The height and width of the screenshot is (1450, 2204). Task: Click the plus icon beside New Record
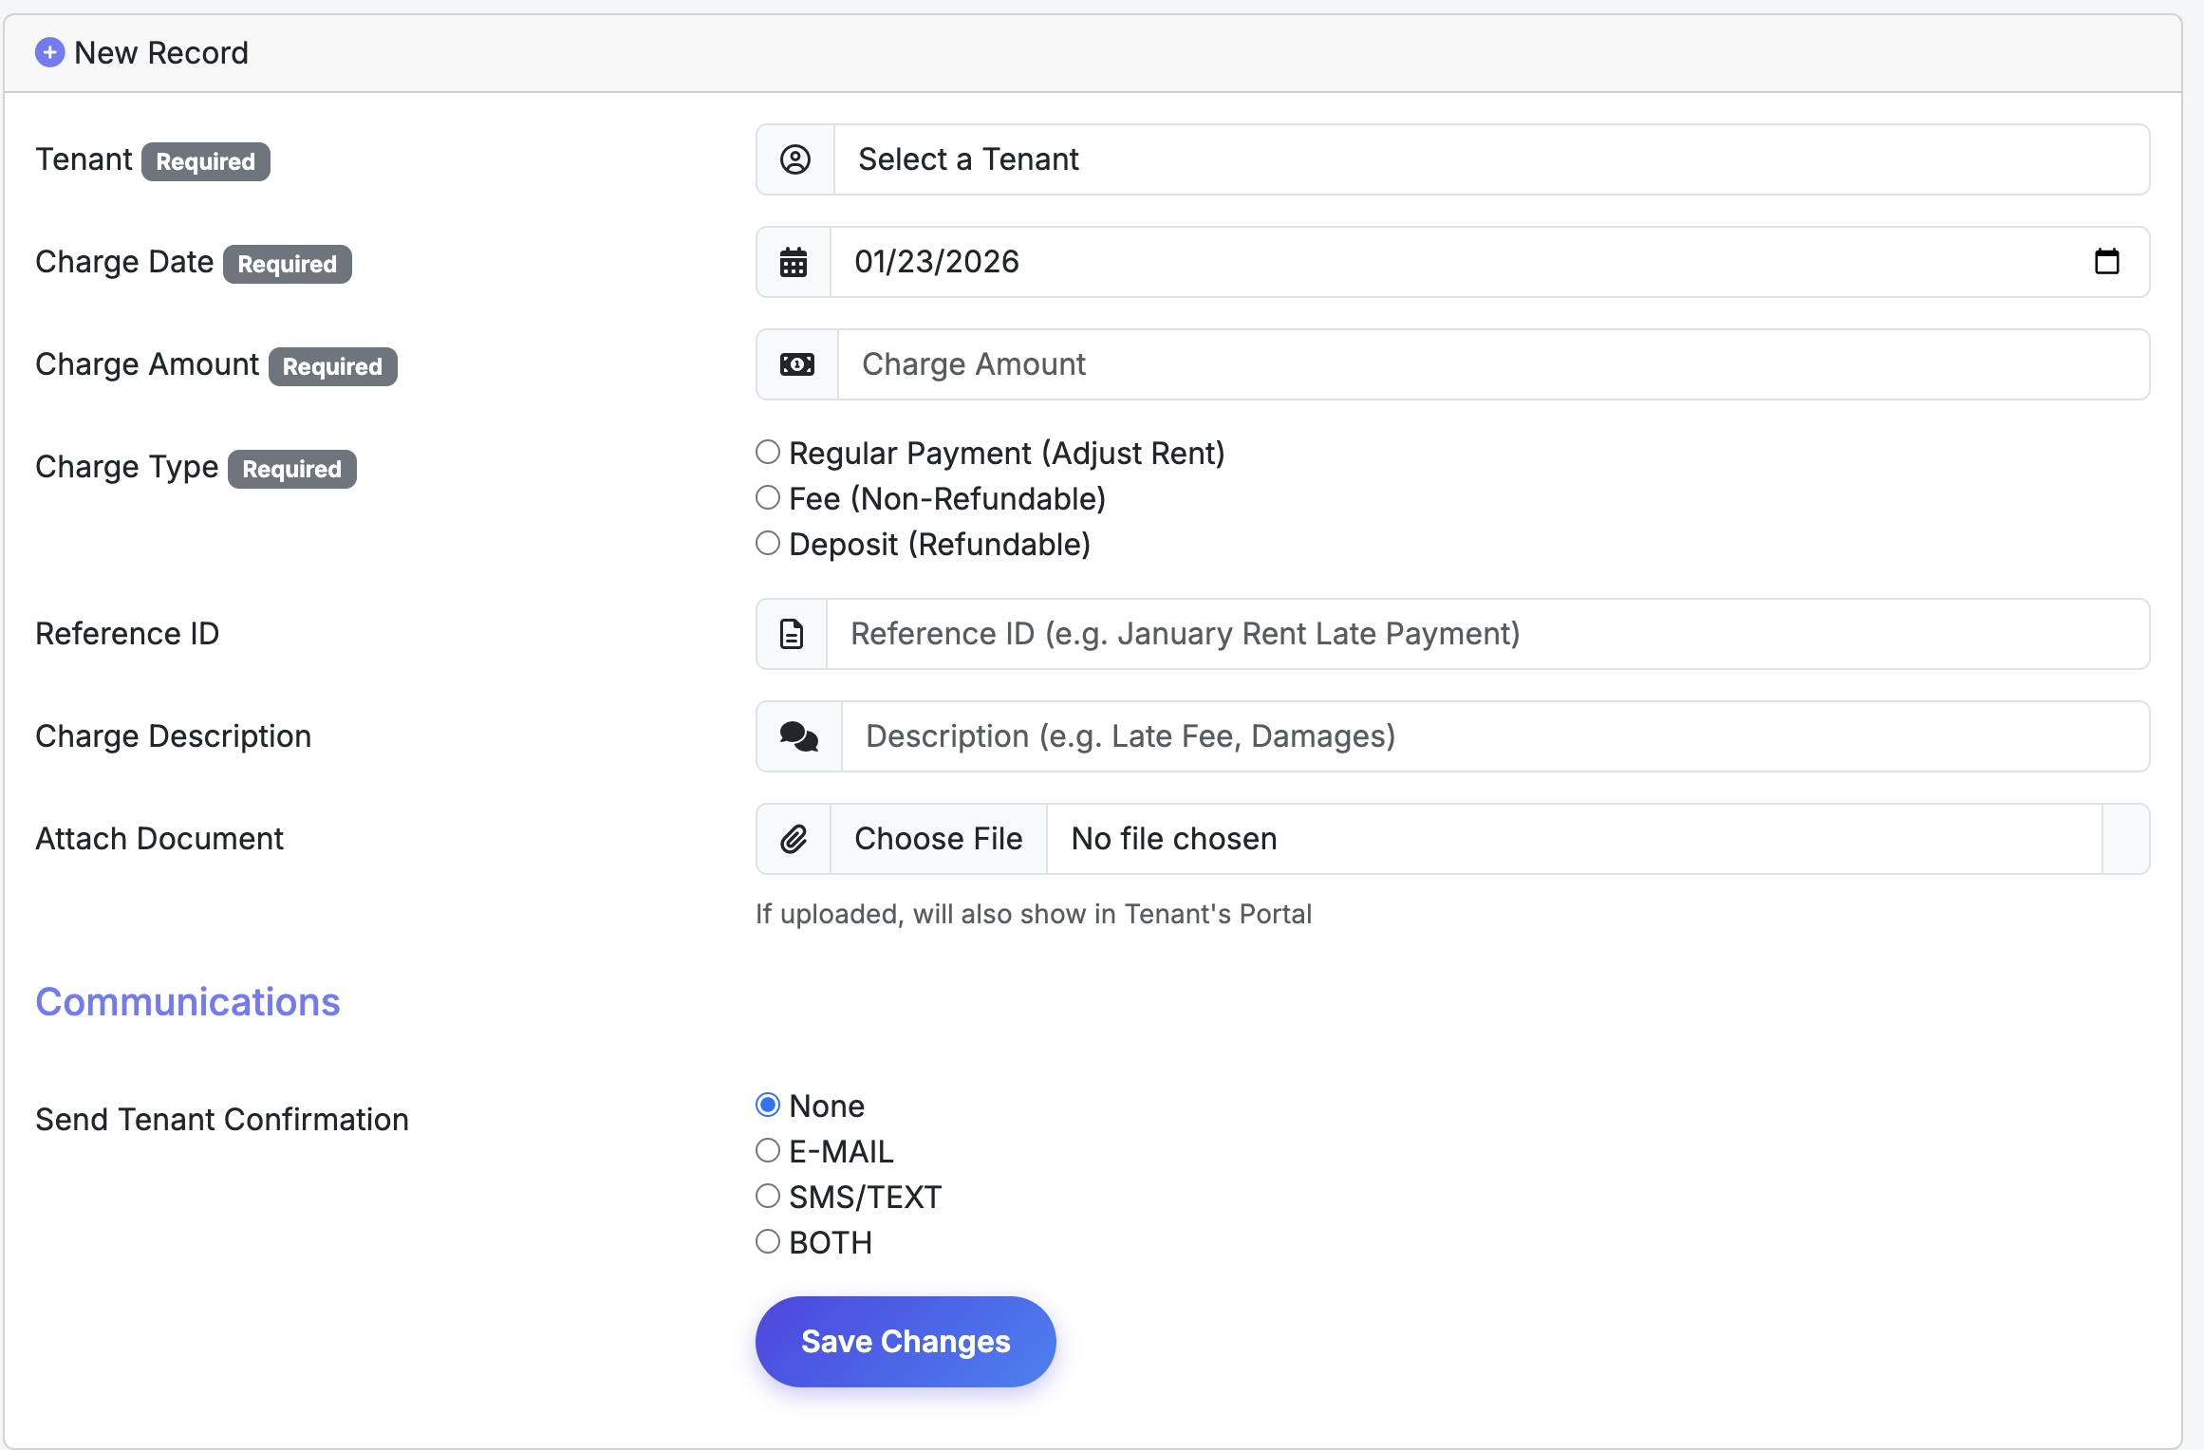[49, 52]
